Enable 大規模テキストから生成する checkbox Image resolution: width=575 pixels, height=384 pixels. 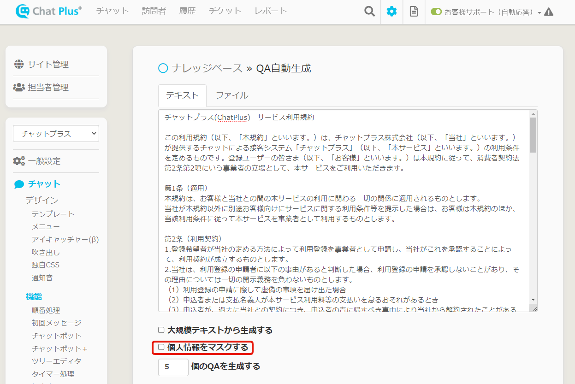click(x=161, y=330)
